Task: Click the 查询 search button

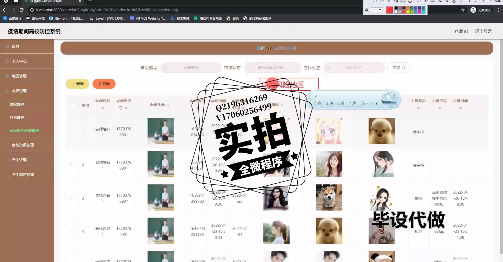Action: [399, 68]
